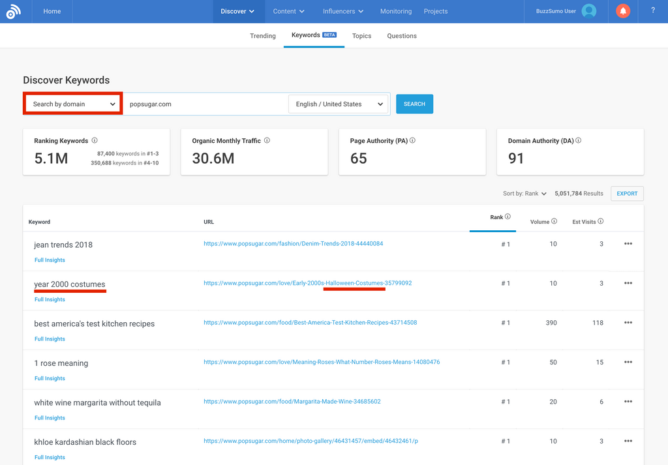
Task: Open the notifications bell
Action: (623, 11)
